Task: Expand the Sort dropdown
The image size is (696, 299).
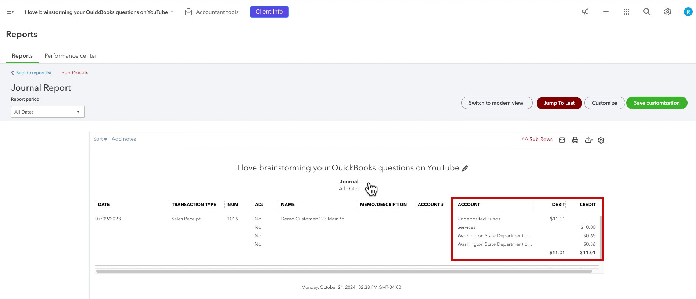Action: click(x=100, y=139)
